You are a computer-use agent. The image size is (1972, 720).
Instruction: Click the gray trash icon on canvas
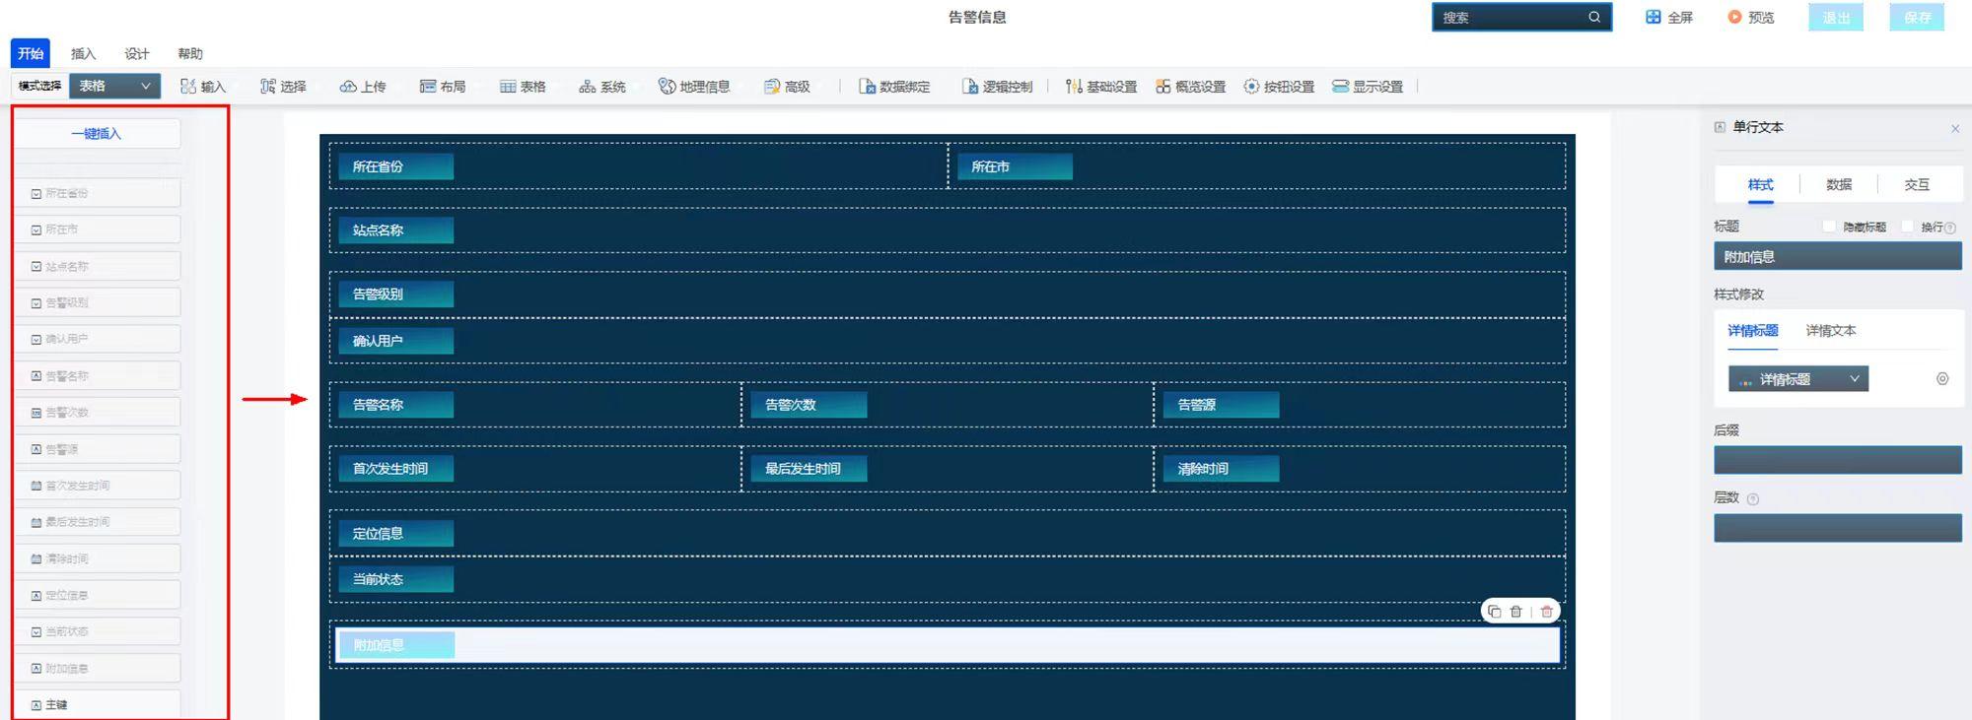(x=1516, y=612)
